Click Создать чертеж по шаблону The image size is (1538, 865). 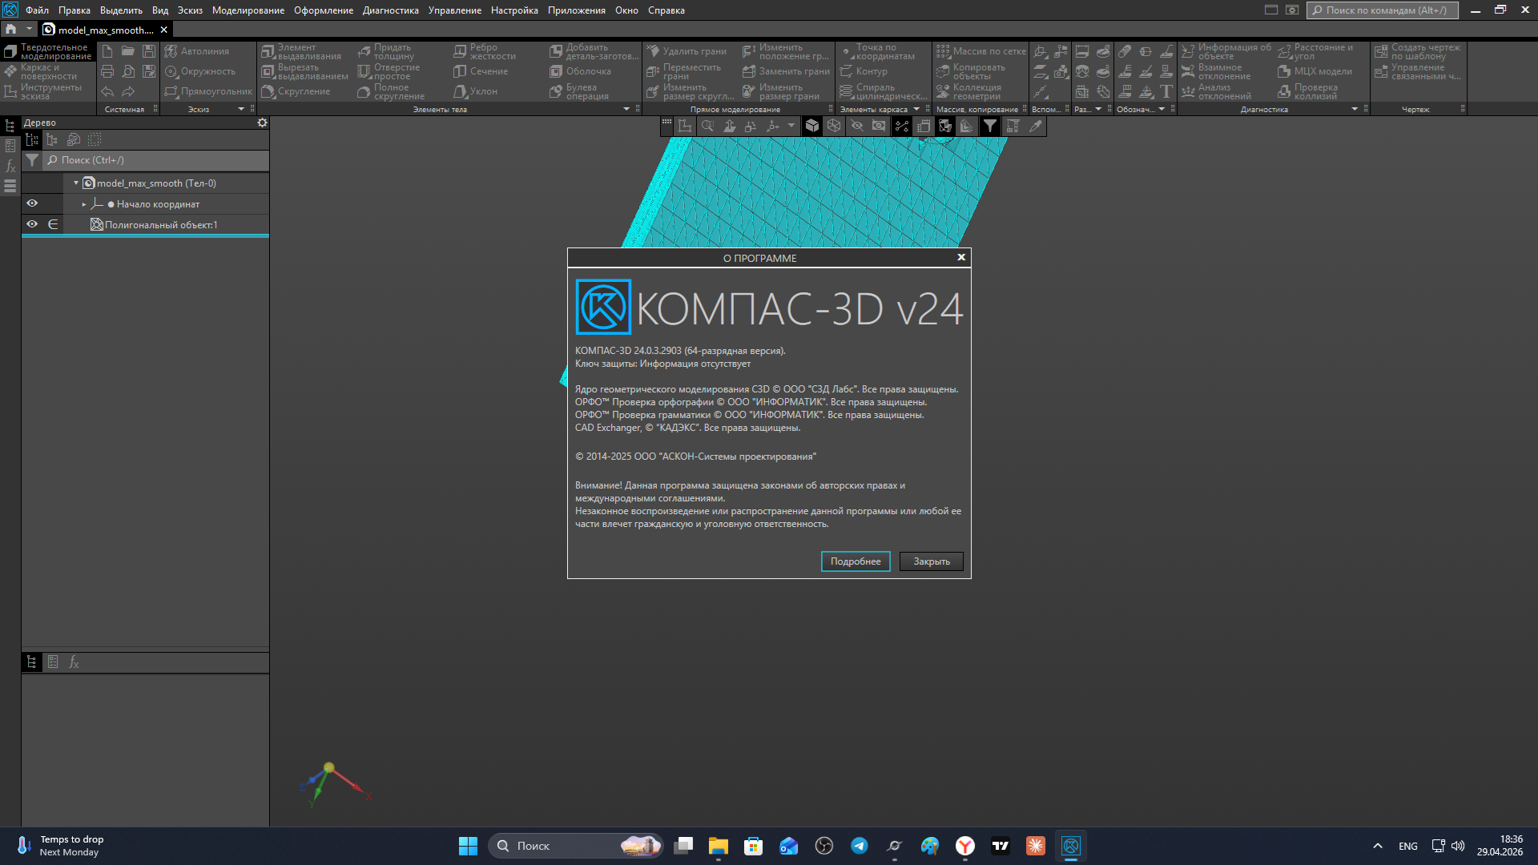click(x=1418, y=52)
